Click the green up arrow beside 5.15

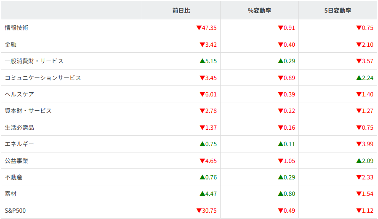click(x=202, y=61)
